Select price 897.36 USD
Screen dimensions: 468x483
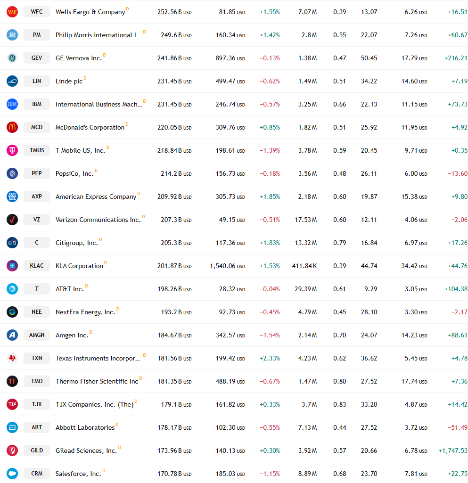click(x=230, y=58)
